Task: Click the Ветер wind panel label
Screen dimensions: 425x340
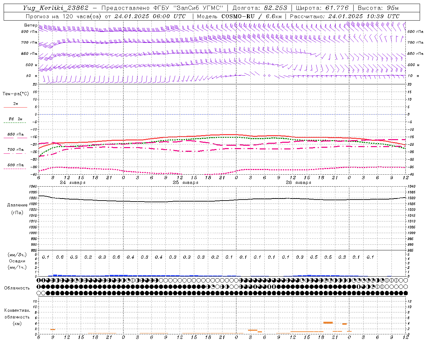Action: [x=31, y=25]
